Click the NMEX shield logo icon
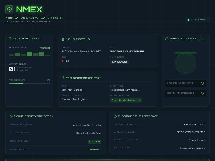Image resolution: width=215 pixels, height=161 pixels. 9,10
